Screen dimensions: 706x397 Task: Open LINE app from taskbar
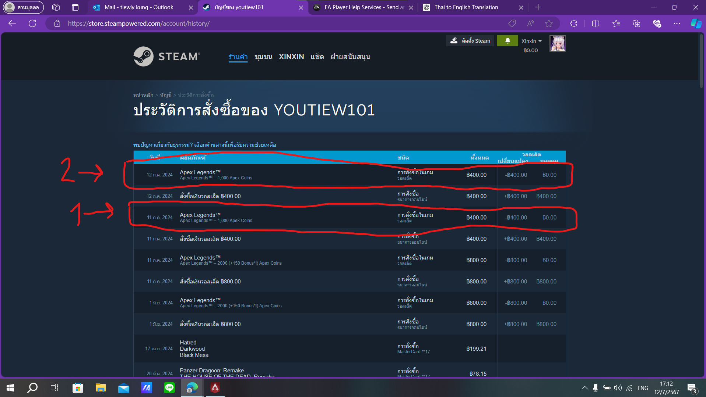click(x=169, y=387)
